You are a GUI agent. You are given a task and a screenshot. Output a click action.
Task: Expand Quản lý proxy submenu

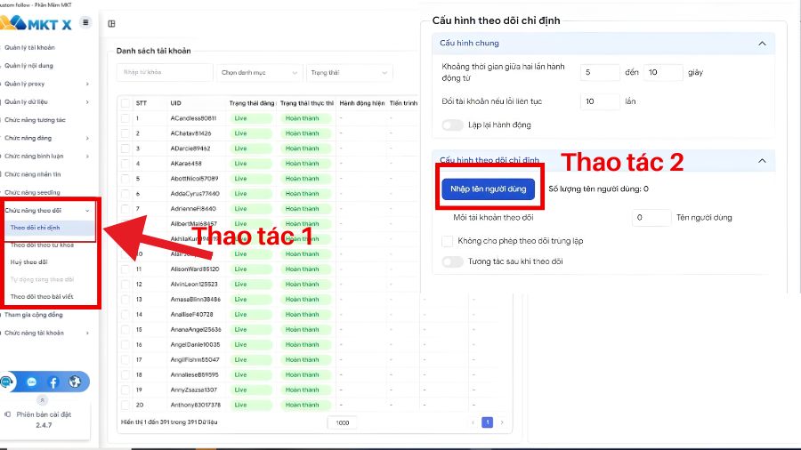click(87, 84)
